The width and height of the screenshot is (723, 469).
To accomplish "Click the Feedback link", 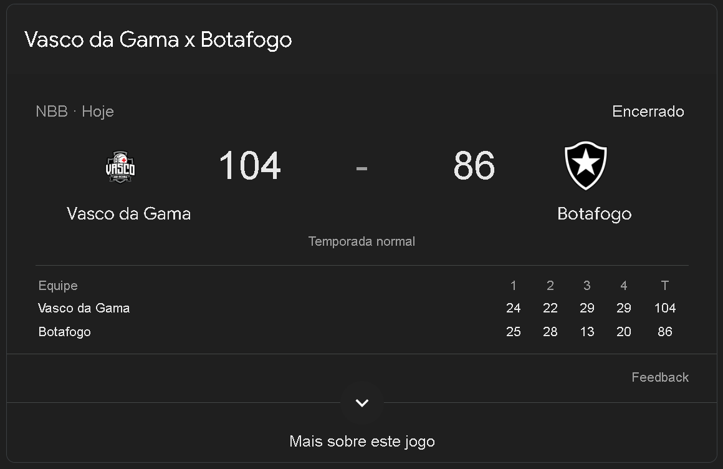I will tap(659, 377).
